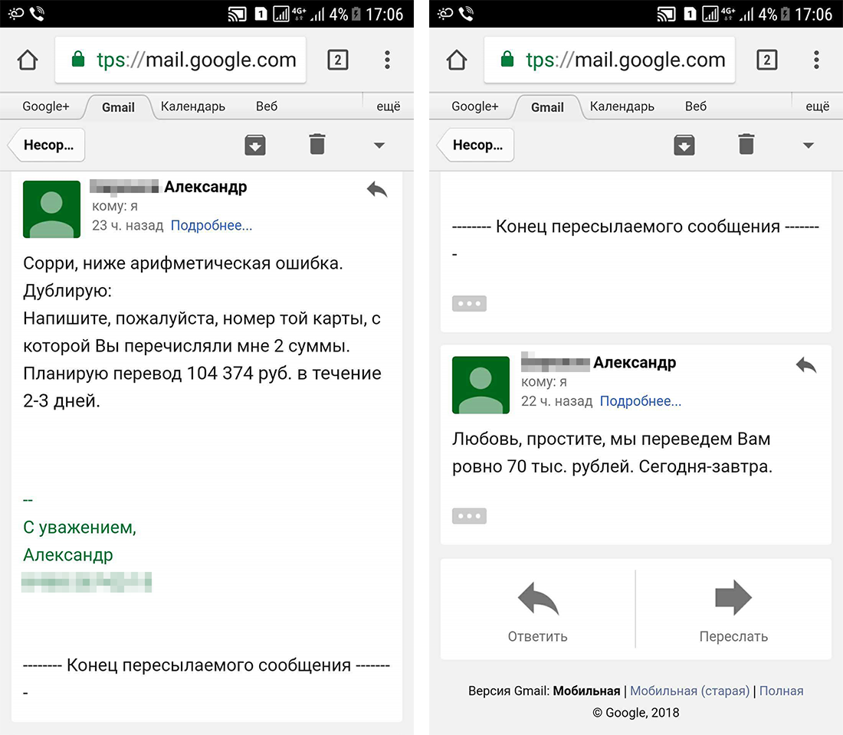The image size is (843, 735).
Task: Open Мобильная (старая) Gmail version link
Action: [x=690, y=691]
